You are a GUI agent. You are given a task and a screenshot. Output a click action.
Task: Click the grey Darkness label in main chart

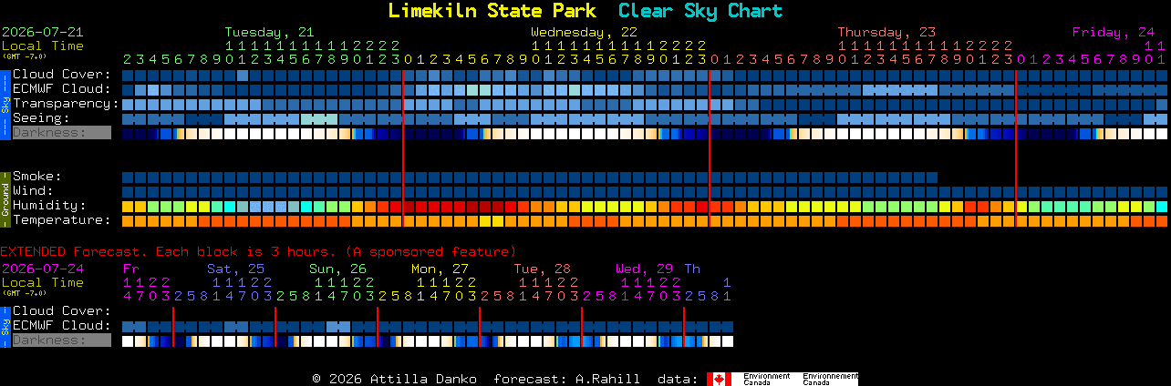(x=62, y=133)
